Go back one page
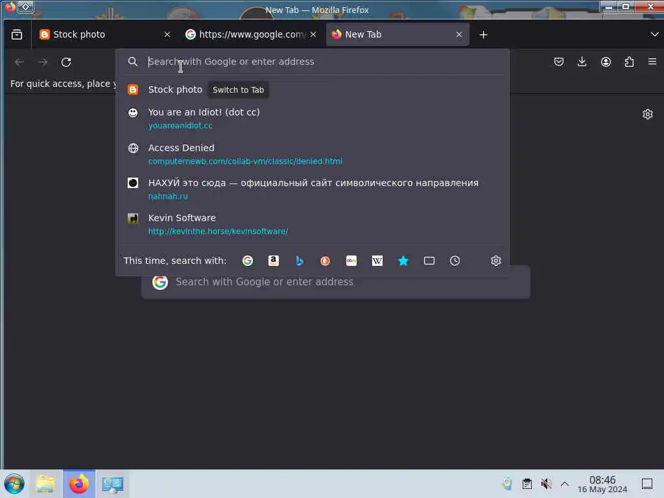664x498 pixels. [19, 62]
